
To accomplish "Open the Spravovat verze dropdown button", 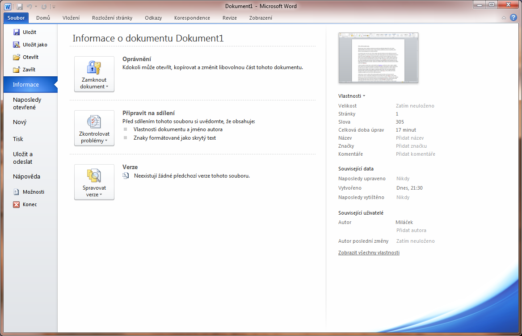I will click(94, 182).
